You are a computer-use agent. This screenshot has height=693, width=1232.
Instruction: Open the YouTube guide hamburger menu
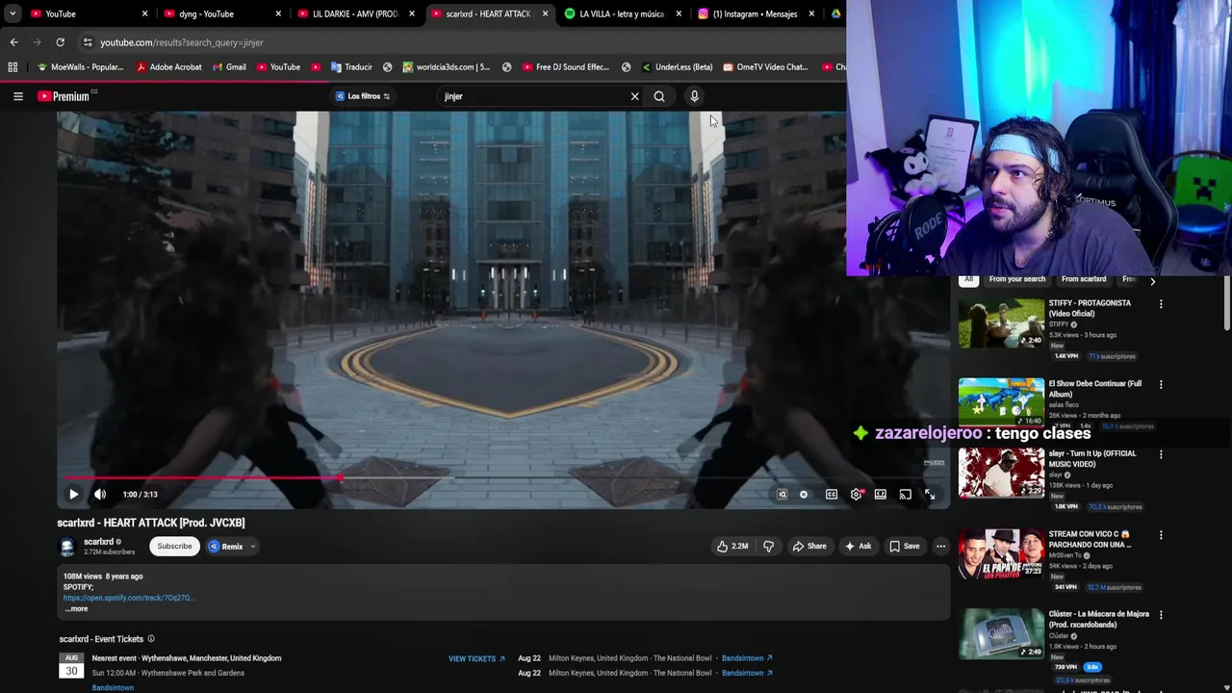pyautogui.click(x=17, y=96)
